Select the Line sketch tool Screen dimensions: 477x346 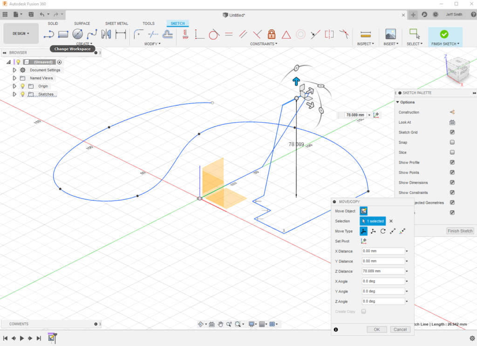click(x=49, y=34)
